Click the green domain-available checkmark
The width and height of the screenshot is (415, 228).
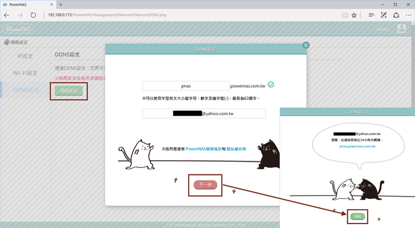click(271, 84)
